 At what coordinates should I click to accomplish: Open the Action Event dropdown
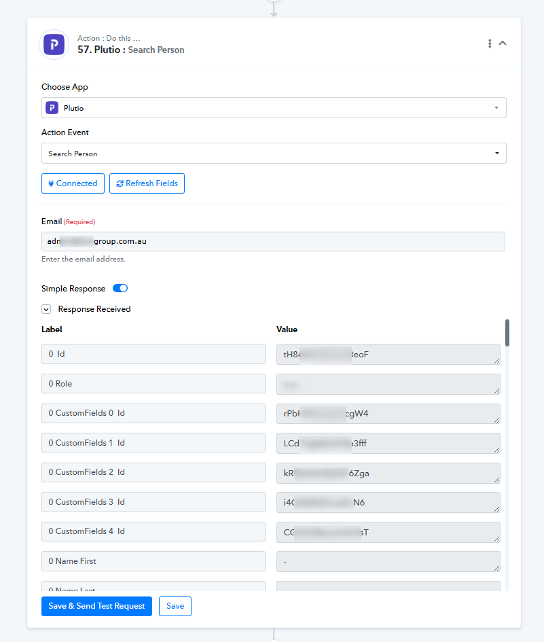pos(274,154)
